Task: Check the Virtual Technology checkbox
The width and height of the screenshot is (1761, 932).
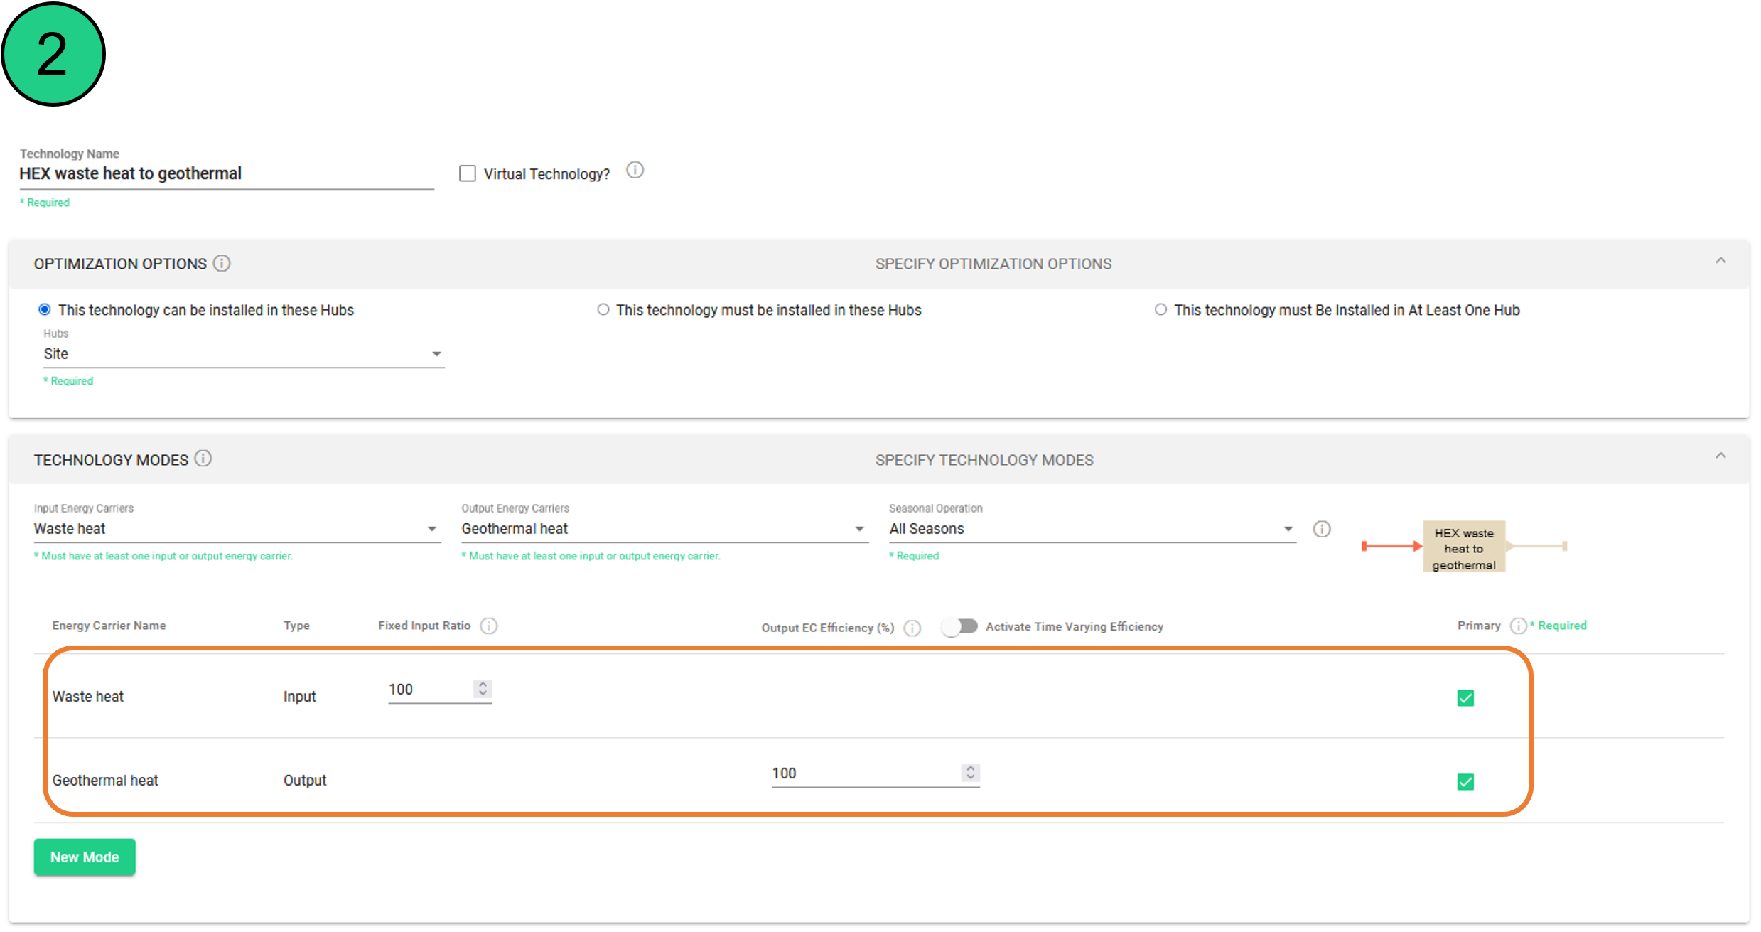Action: (468, 173)
